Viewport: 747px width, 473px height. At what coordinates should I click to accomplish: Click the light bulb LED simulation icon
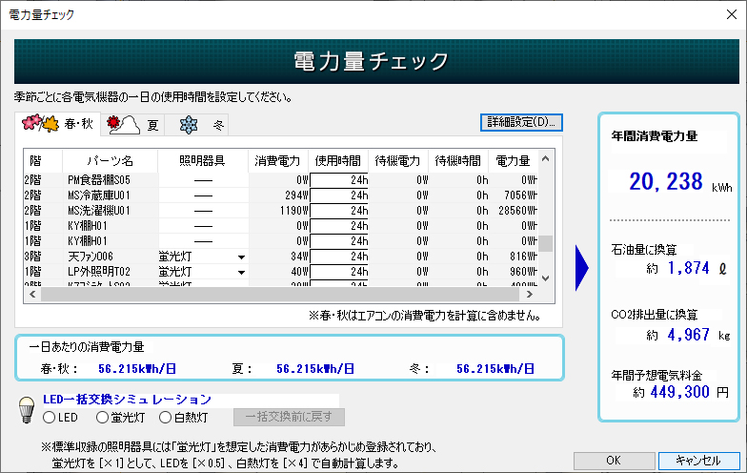(27, 410)
